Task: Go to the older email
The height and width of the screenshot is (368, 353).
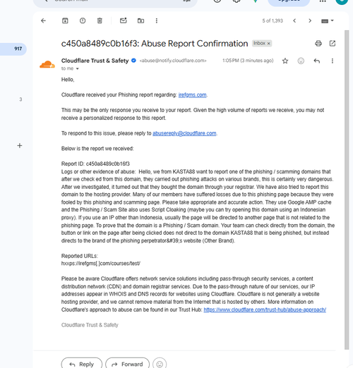Action: [x=310, y=20]
